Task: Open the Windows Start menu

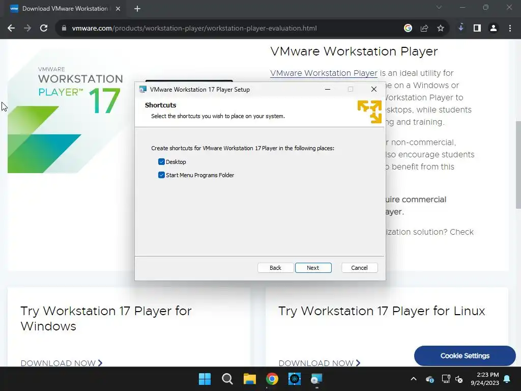Action: (x=205, y=379)
